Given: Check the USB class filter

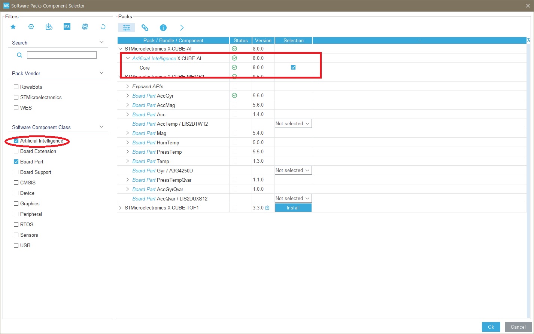Looking at the screenshot, I should 16,245.
